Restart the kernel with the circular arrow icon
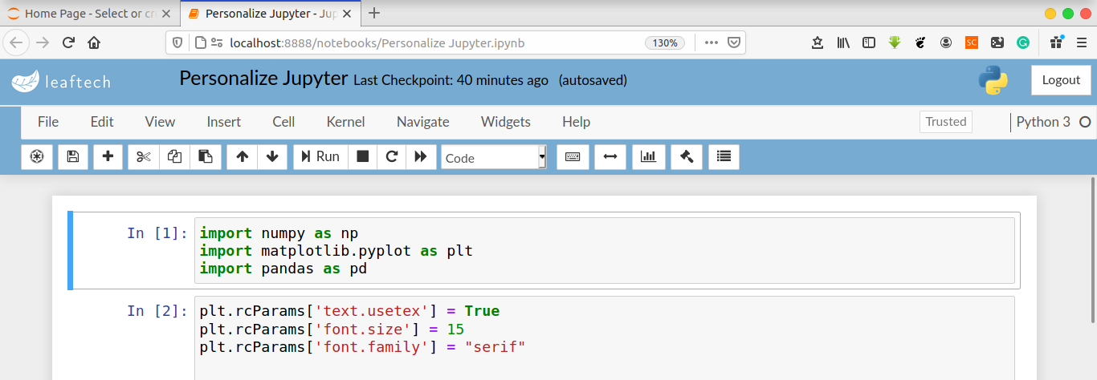 392,157
